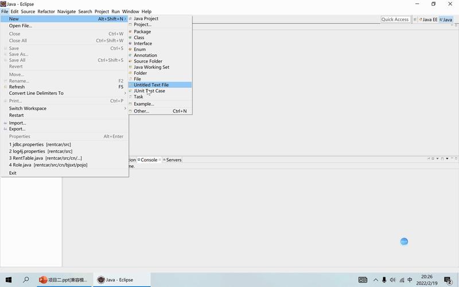Open the Servers tab
The width and height of the screenshot is (459, 287).
[172, 160]
